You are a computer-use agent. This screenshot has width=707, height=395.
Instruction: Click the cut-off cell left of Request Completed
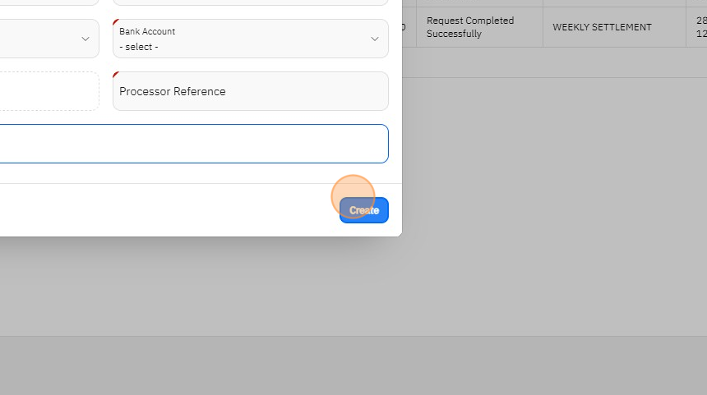[x=409, y=27]
